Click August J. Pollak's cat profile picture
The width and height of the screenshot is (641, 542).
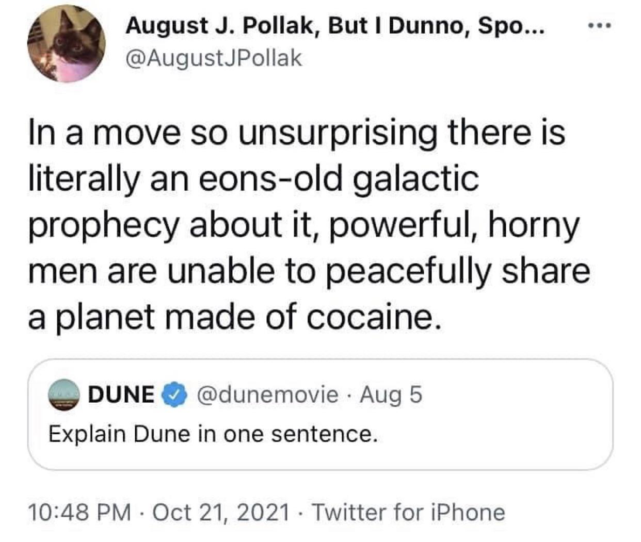click(66, 44)
